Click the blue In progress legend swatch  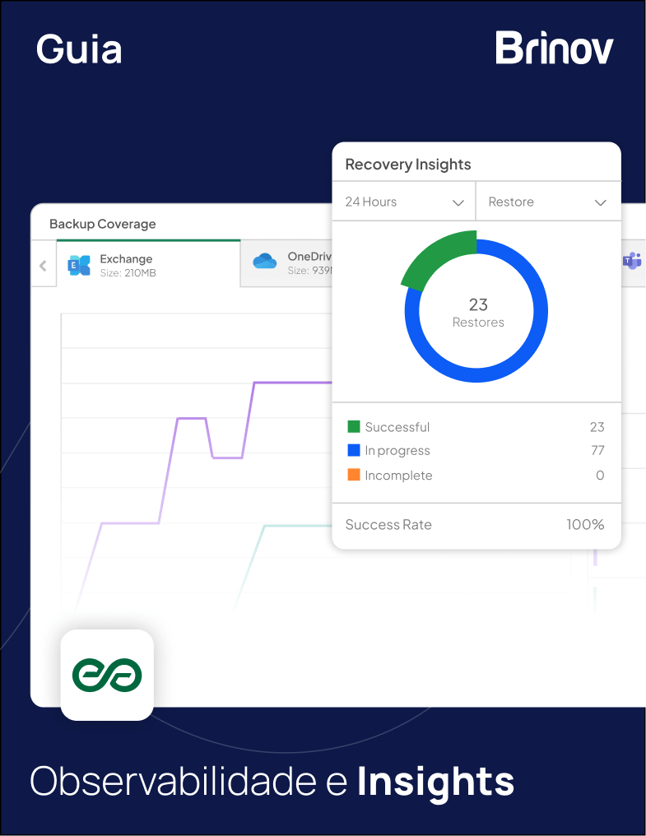click(x=354, y=451)
